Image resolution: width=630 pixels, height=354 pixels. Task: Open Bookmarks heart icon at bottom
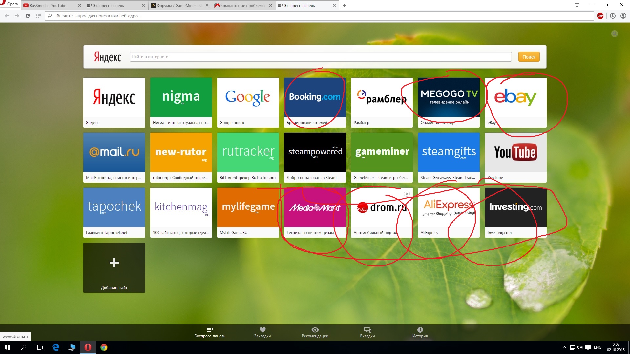[262, 330]
